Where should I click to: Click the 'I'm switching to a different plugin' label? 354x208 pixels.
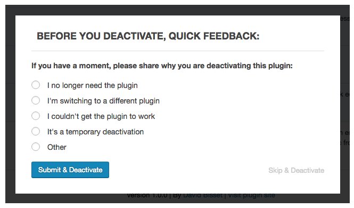103,101
